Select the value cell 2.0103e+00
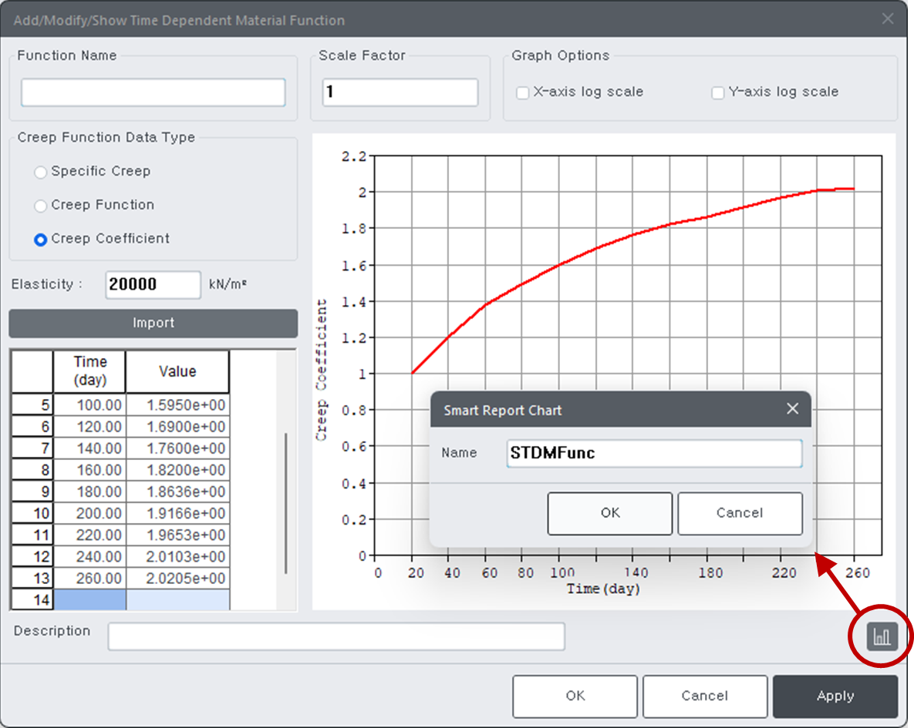This screenshot has width=914, height=728. (178, 555)
